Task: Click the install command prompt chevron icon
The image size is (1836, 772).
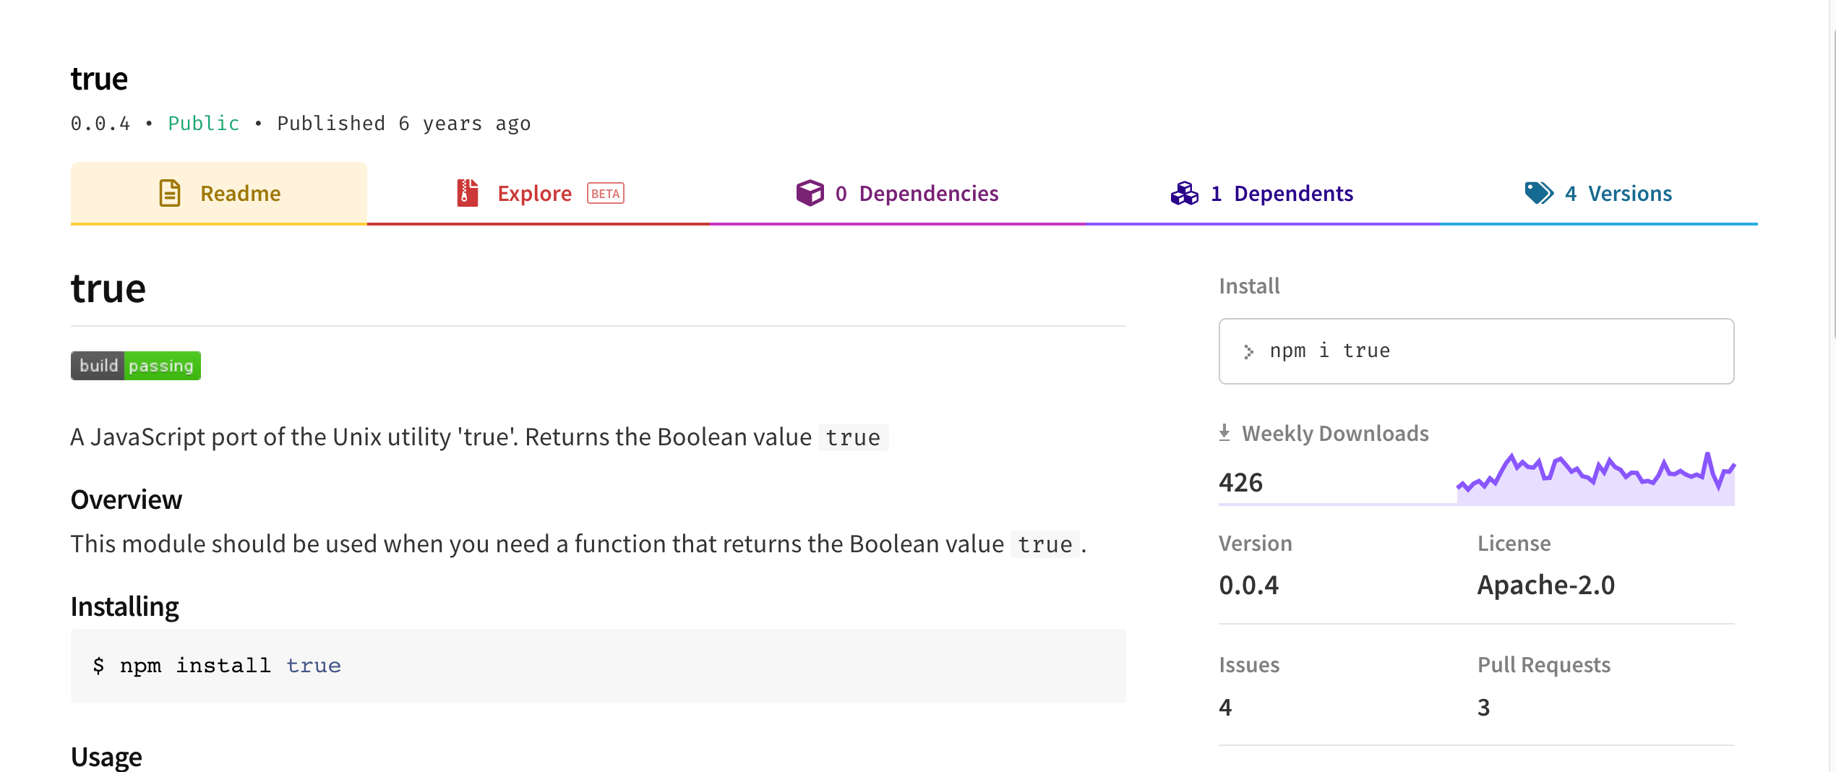Action: (x=1248, y=351)
